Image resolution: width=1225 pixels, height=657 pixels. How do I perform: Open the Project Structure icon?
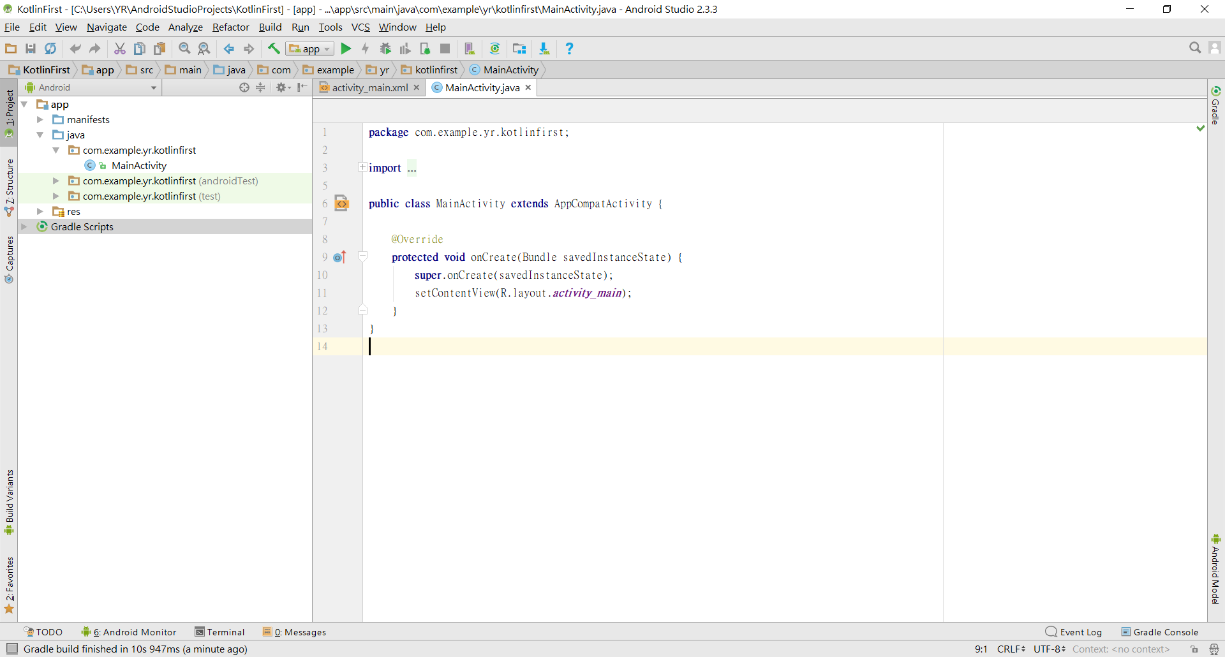(x=519, y=48)
